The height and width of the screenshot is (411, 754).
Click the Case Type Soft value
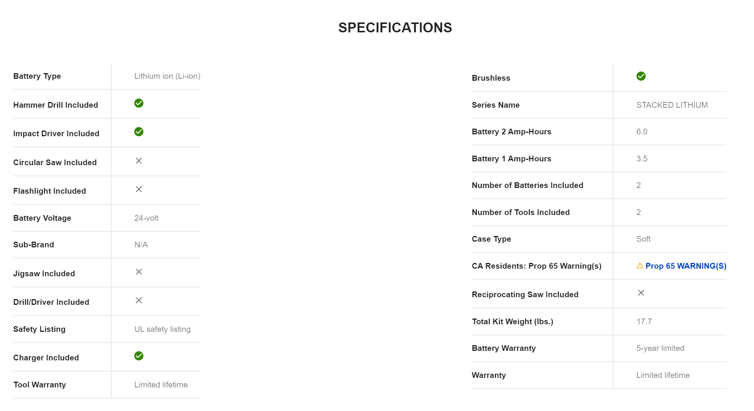[x=643, y=239]
